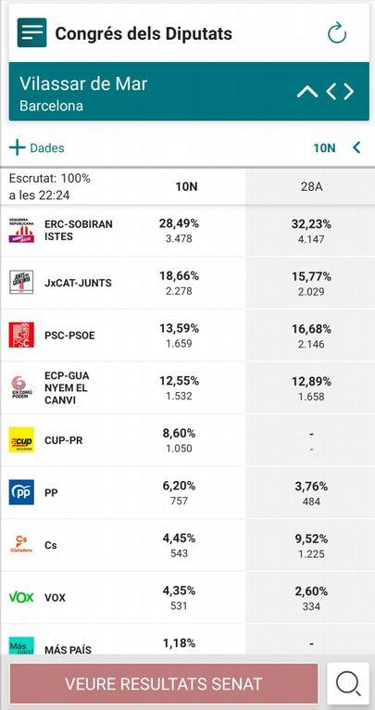Screen dimensions: 375x710
Task: Collapse location with the up chevron
Action: pos(307,92)
